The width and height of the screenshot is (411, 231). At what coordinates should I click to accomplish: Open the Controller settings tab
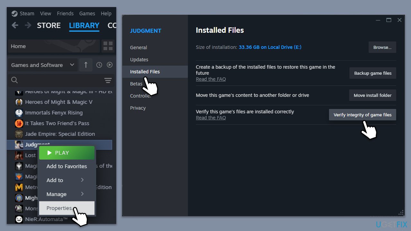141,96
